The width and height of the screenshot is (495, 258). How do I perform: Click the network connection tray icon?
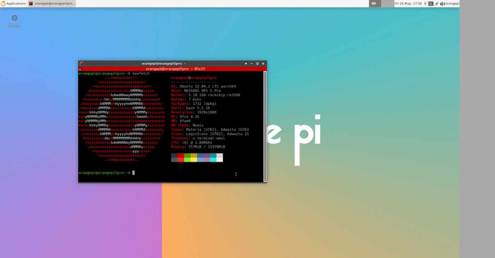click(437, 4)
